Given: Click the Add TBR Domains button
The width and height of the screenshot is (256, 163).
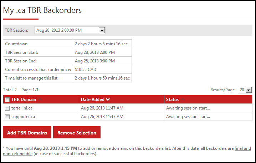Looking at the screenshot, I should pos(27,132).
